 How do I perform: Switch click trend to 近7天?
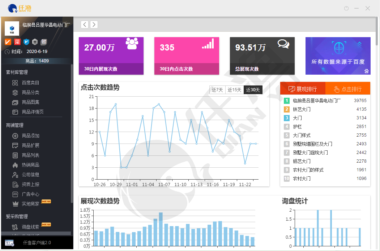coord(217,90)
